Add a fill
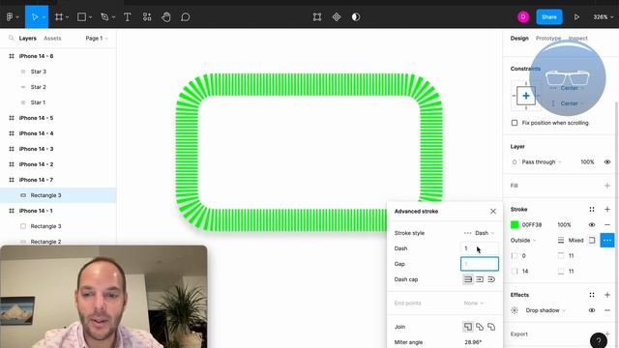The width and height of the screenshot is (619, 348). point(607,186)
